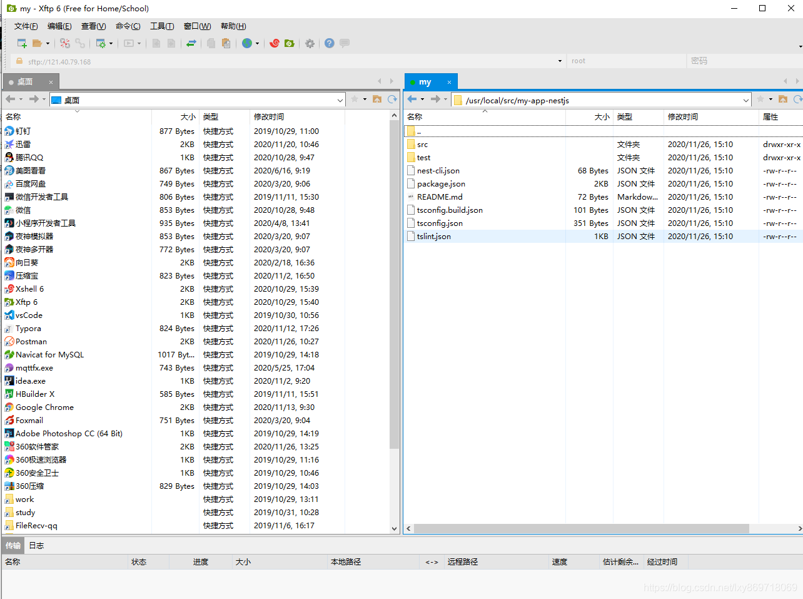Image resolution: width=803 pixels, height=599 pixels.
Task: Click the Paste clipboard toolbar icon
Action: click(x=226, y=43)
